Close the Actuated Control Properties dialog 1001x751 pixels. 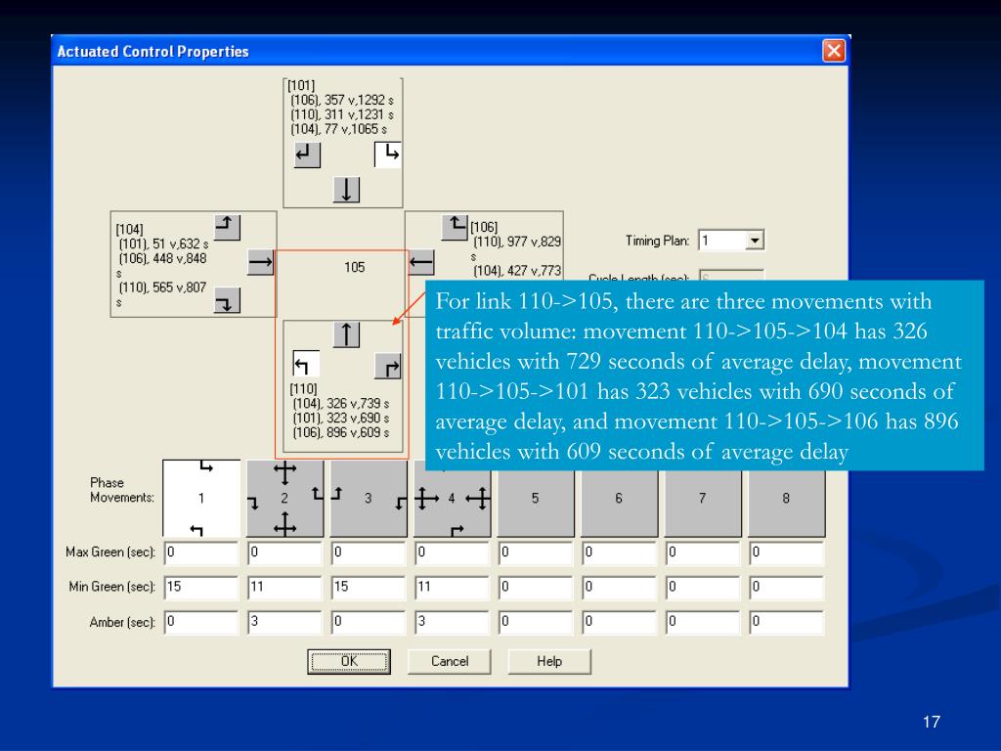tap(834, 51)
